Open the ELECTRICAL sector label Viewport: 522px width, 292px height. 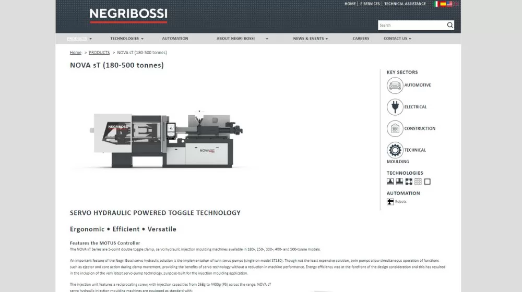tap(415, 107)
